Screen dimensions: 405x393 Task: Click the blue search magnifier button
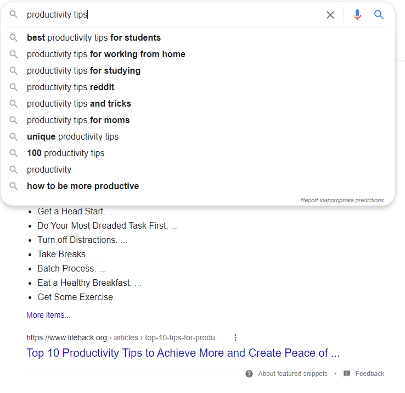379,15
